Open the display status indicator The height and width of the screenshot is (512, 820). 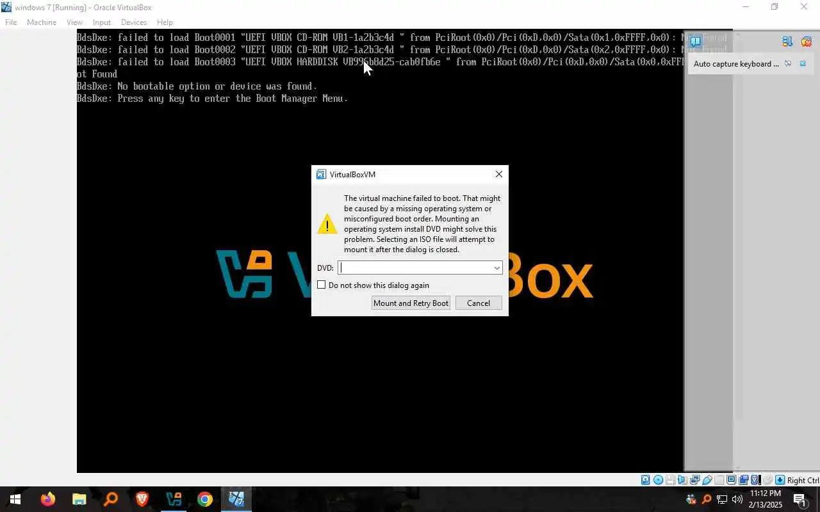tap(731, 480)
